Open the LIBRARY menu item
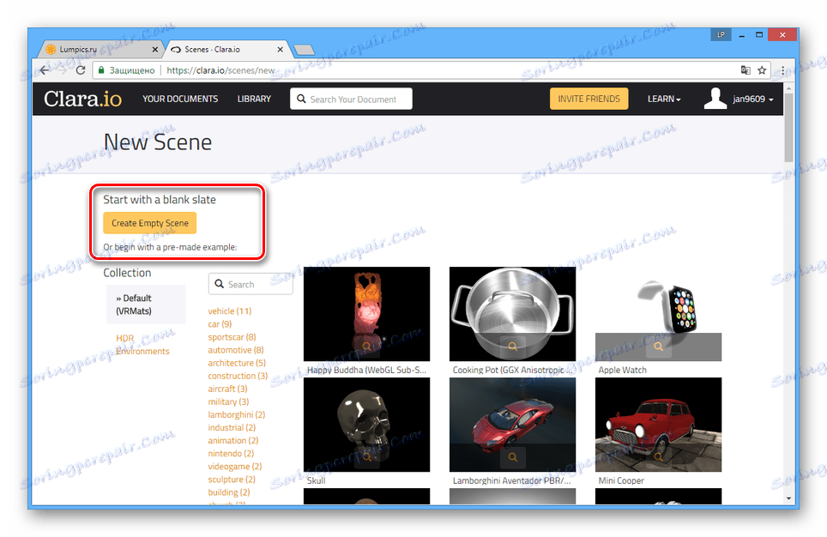The height and width of the screenshot is (537, 827). point(254,99)
